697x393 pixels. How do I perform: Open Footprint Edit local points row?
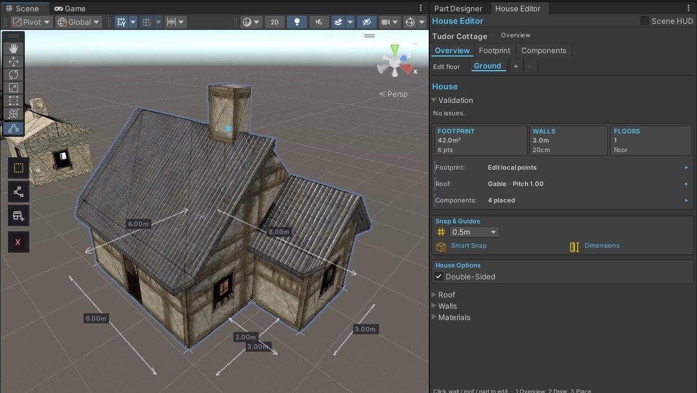coord(562,167)
